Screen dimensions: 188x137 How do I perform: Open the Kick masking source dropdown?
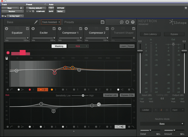(x=79, y=46)
